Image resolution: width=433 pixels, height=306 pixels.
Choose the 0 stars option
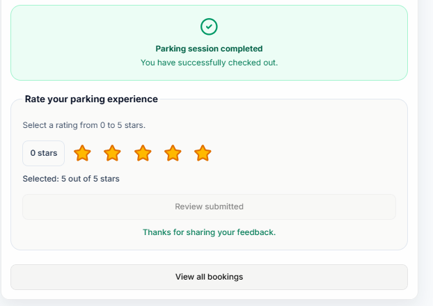point(44,153)
